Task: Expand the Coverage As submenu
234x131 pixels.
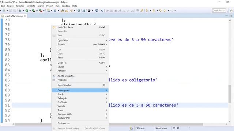Action: (x=80, y=90)
